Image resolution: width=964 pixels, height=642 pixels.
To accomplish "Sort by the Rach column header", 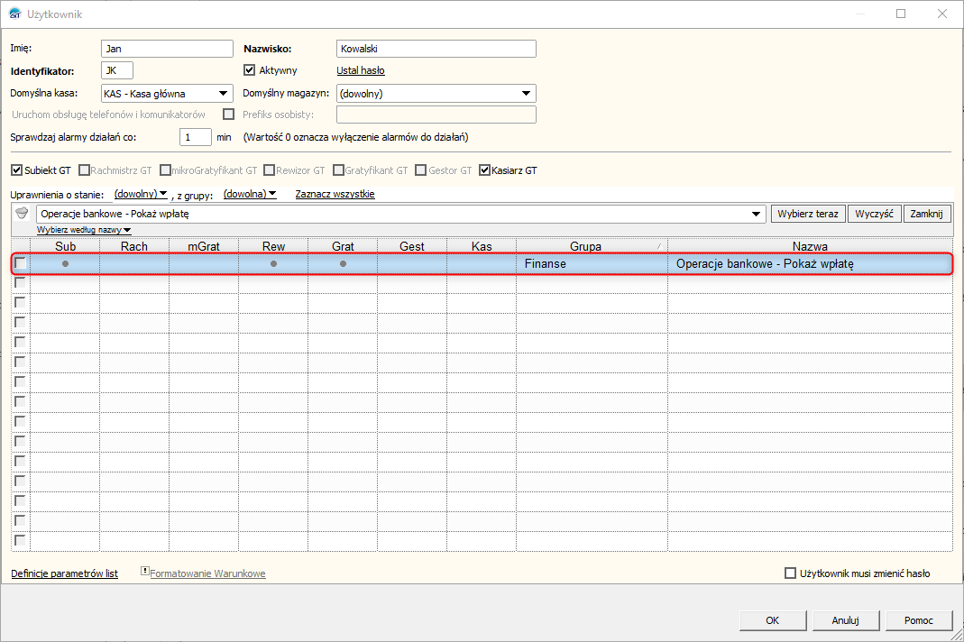I will (x=134, y=246).
